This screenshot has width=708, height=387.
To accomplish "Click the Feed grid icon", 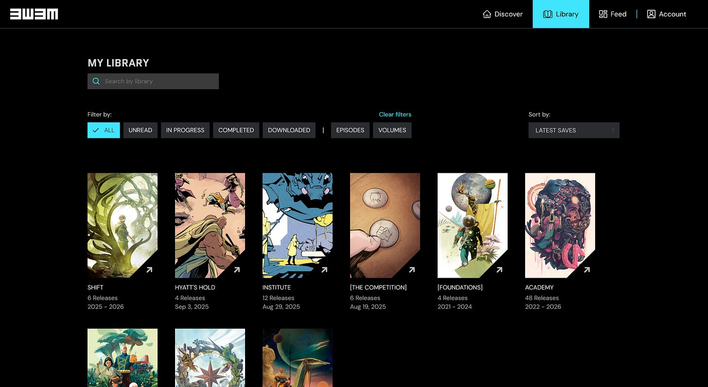I will coord(603,14).
